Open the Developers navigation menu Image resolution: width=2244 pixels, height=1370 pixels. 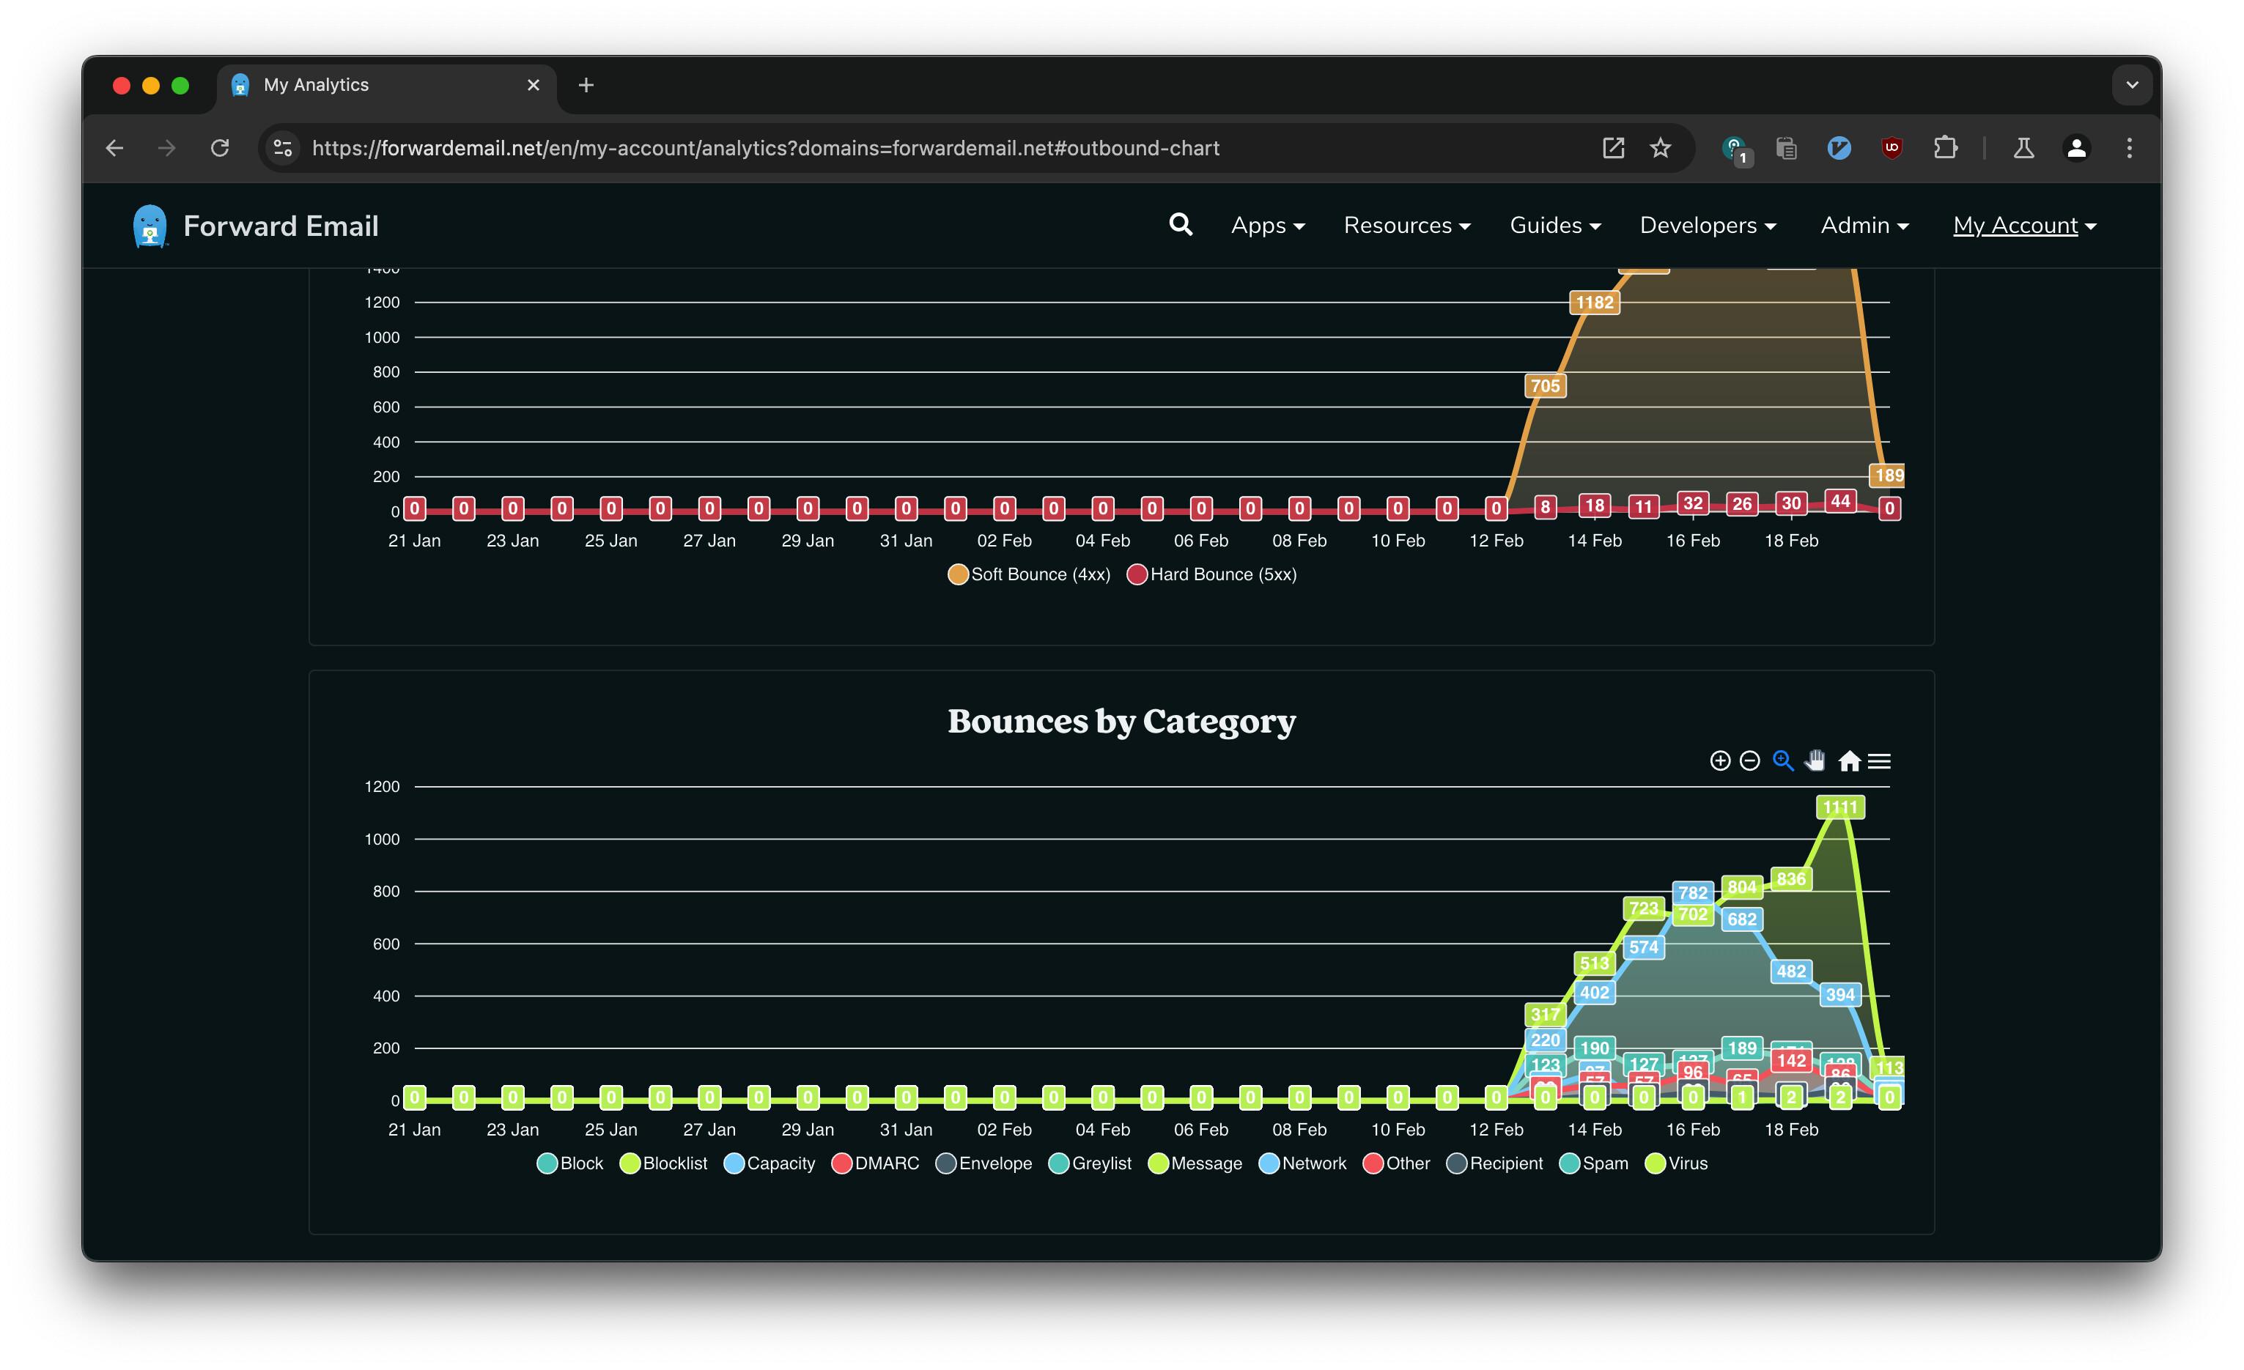click(1708, 225)
